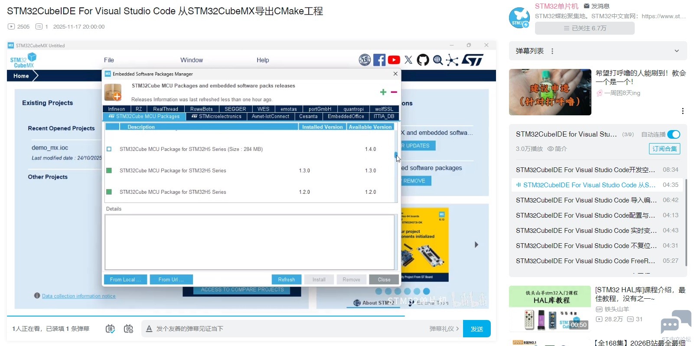Click the danmaku toggle icon in player bar
This screenshot has height=346, width=695.
tap(110, 329)
